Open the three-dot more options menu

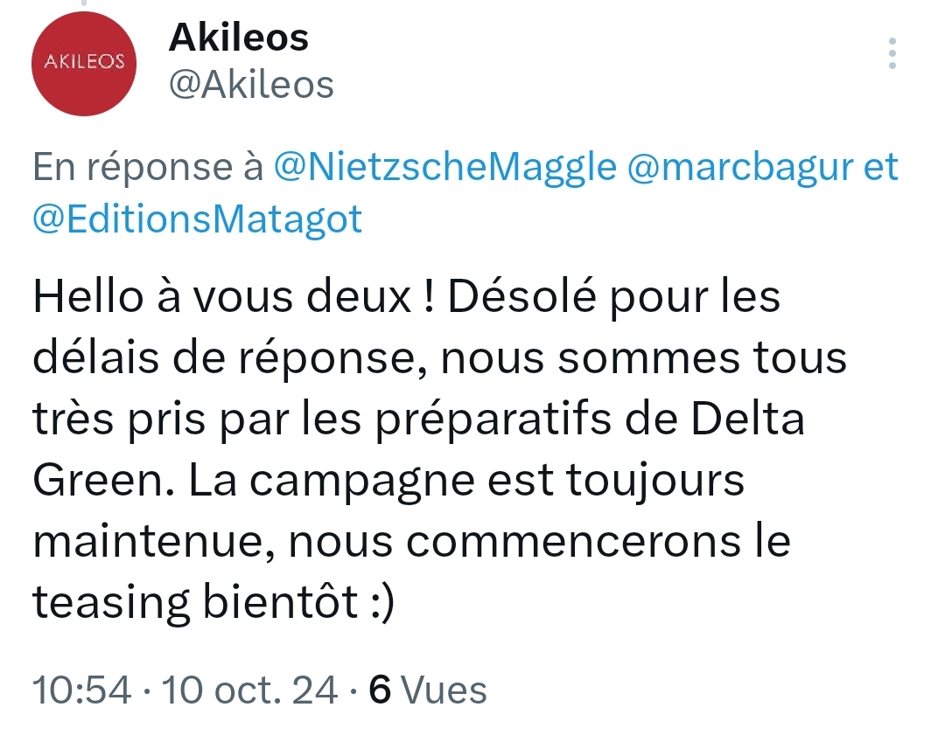point(892,54)
